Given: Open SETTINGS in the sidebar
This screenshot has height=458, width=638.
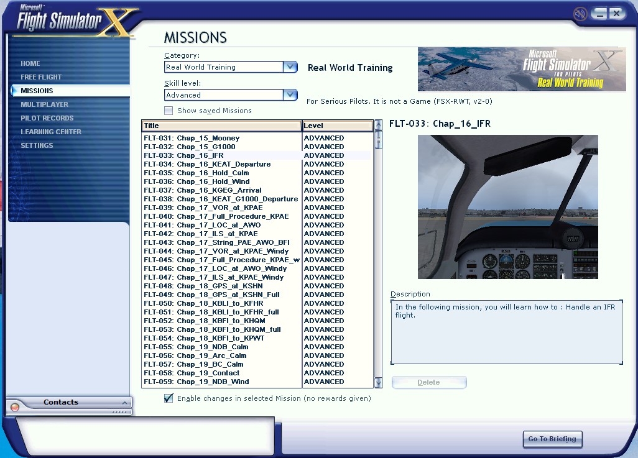Looking at the screenshot, I should tap(37, 145).
